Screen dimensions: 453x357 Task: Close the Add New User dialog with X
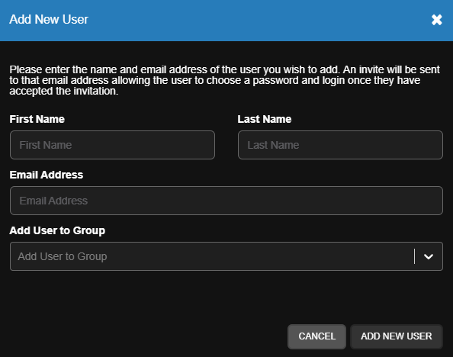(x=436, y=20)
